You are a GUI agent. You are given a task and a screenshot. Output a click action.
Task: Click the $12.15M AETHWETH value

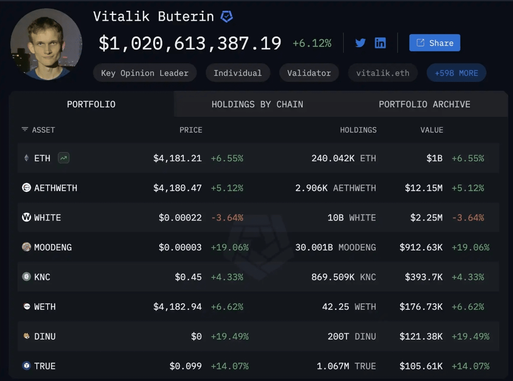point(424,188)
